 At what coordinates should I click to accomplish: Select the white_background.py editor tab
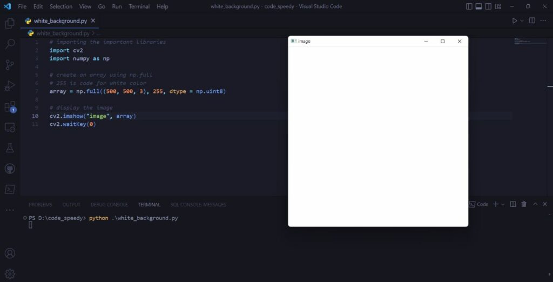point(60,21)
